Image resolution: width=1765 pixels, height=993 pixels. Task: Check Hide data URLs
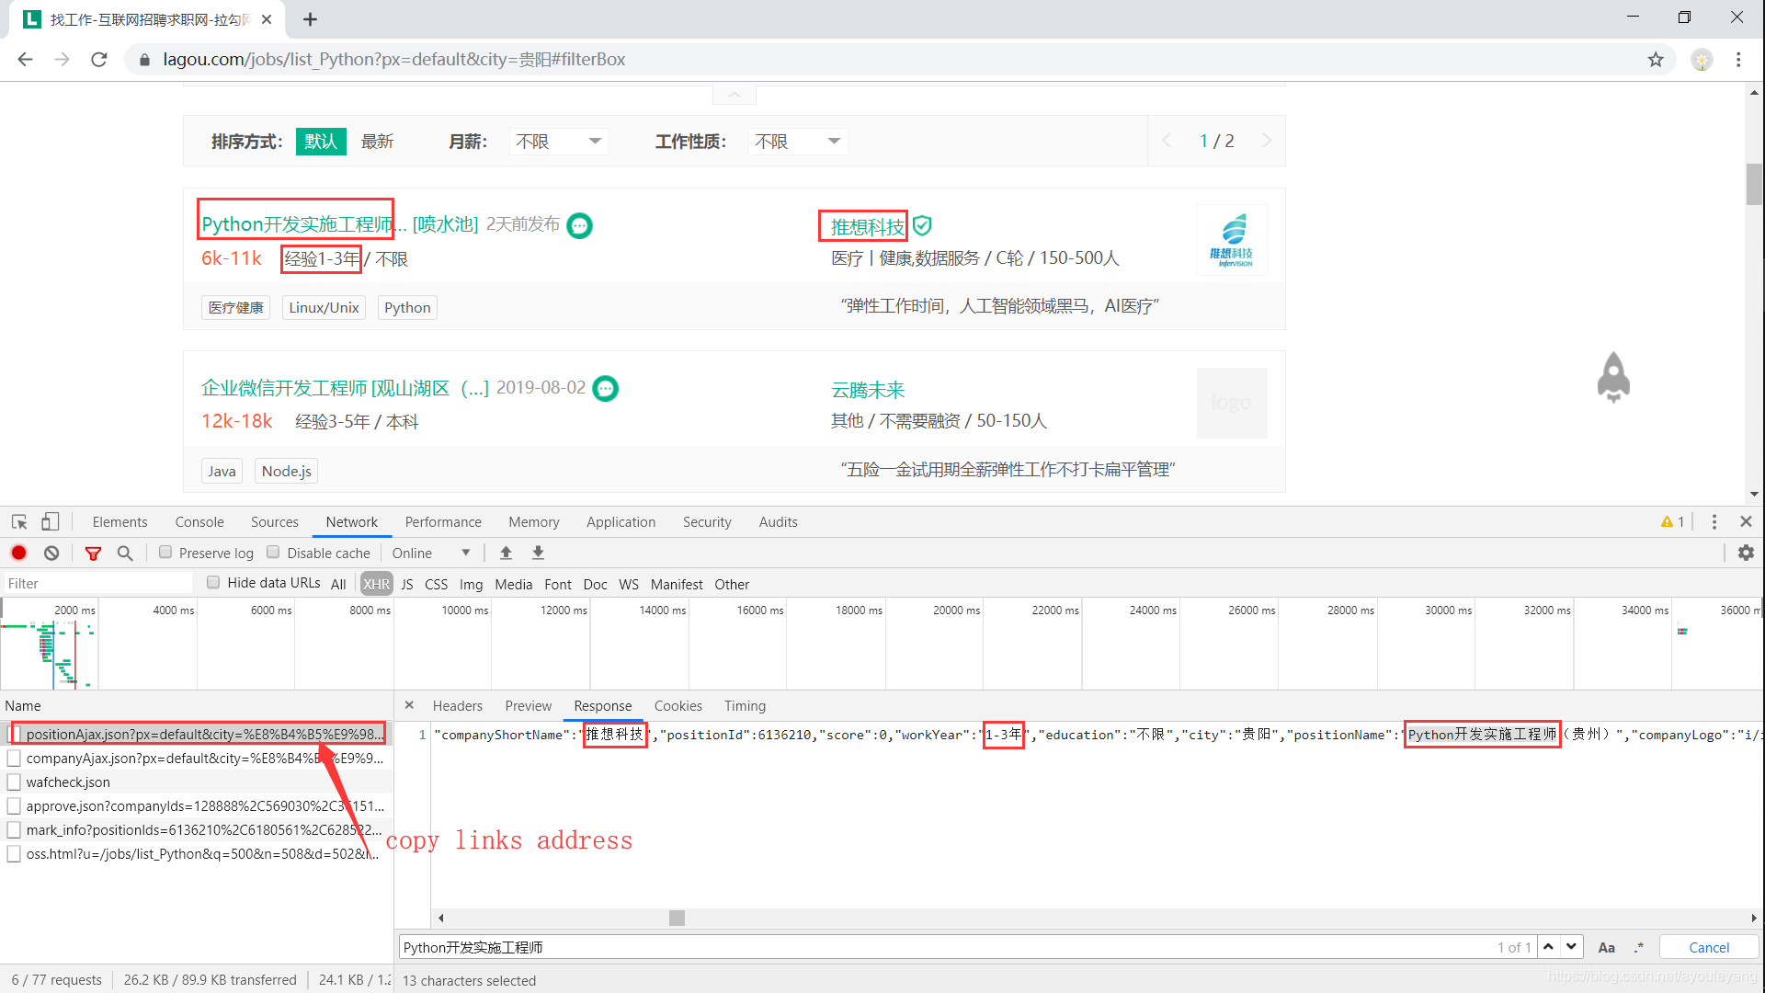[x=213, y=582]
